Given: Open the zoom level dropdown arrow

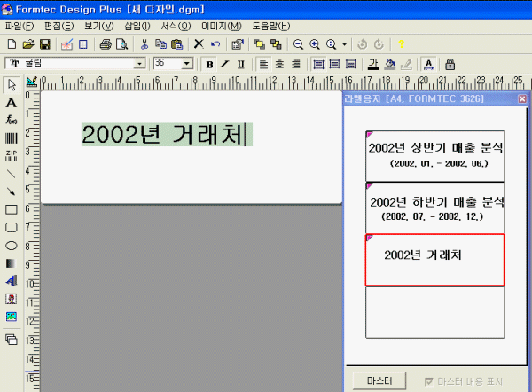Looking at the screenshot, I should 345,44.
